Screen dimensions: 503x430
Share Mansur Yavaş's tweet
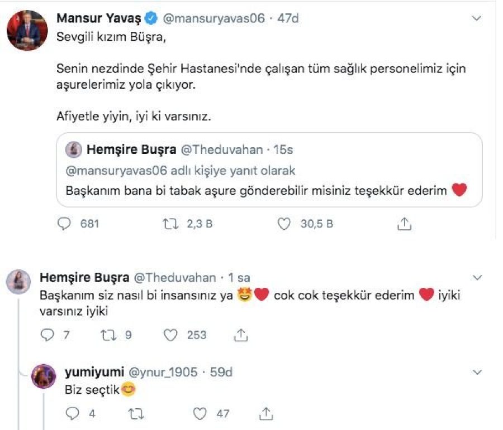tap(404, 224)
